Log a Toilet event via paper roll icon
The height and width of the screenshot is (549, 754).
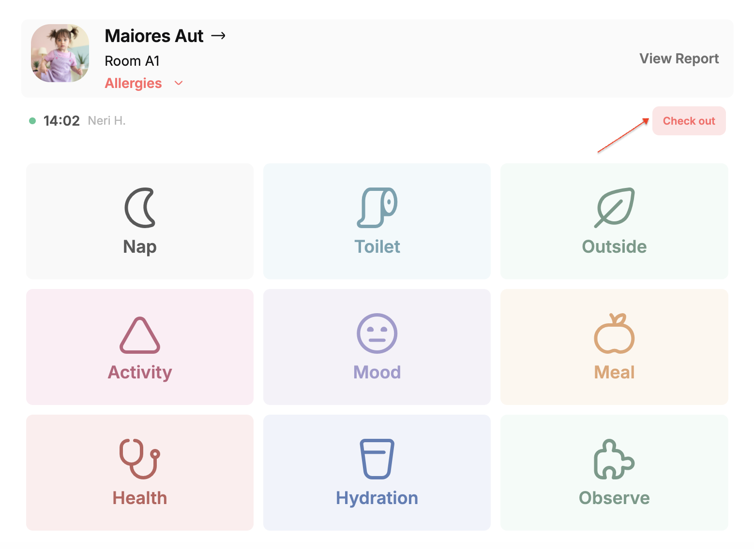click(x=377, y=208)
